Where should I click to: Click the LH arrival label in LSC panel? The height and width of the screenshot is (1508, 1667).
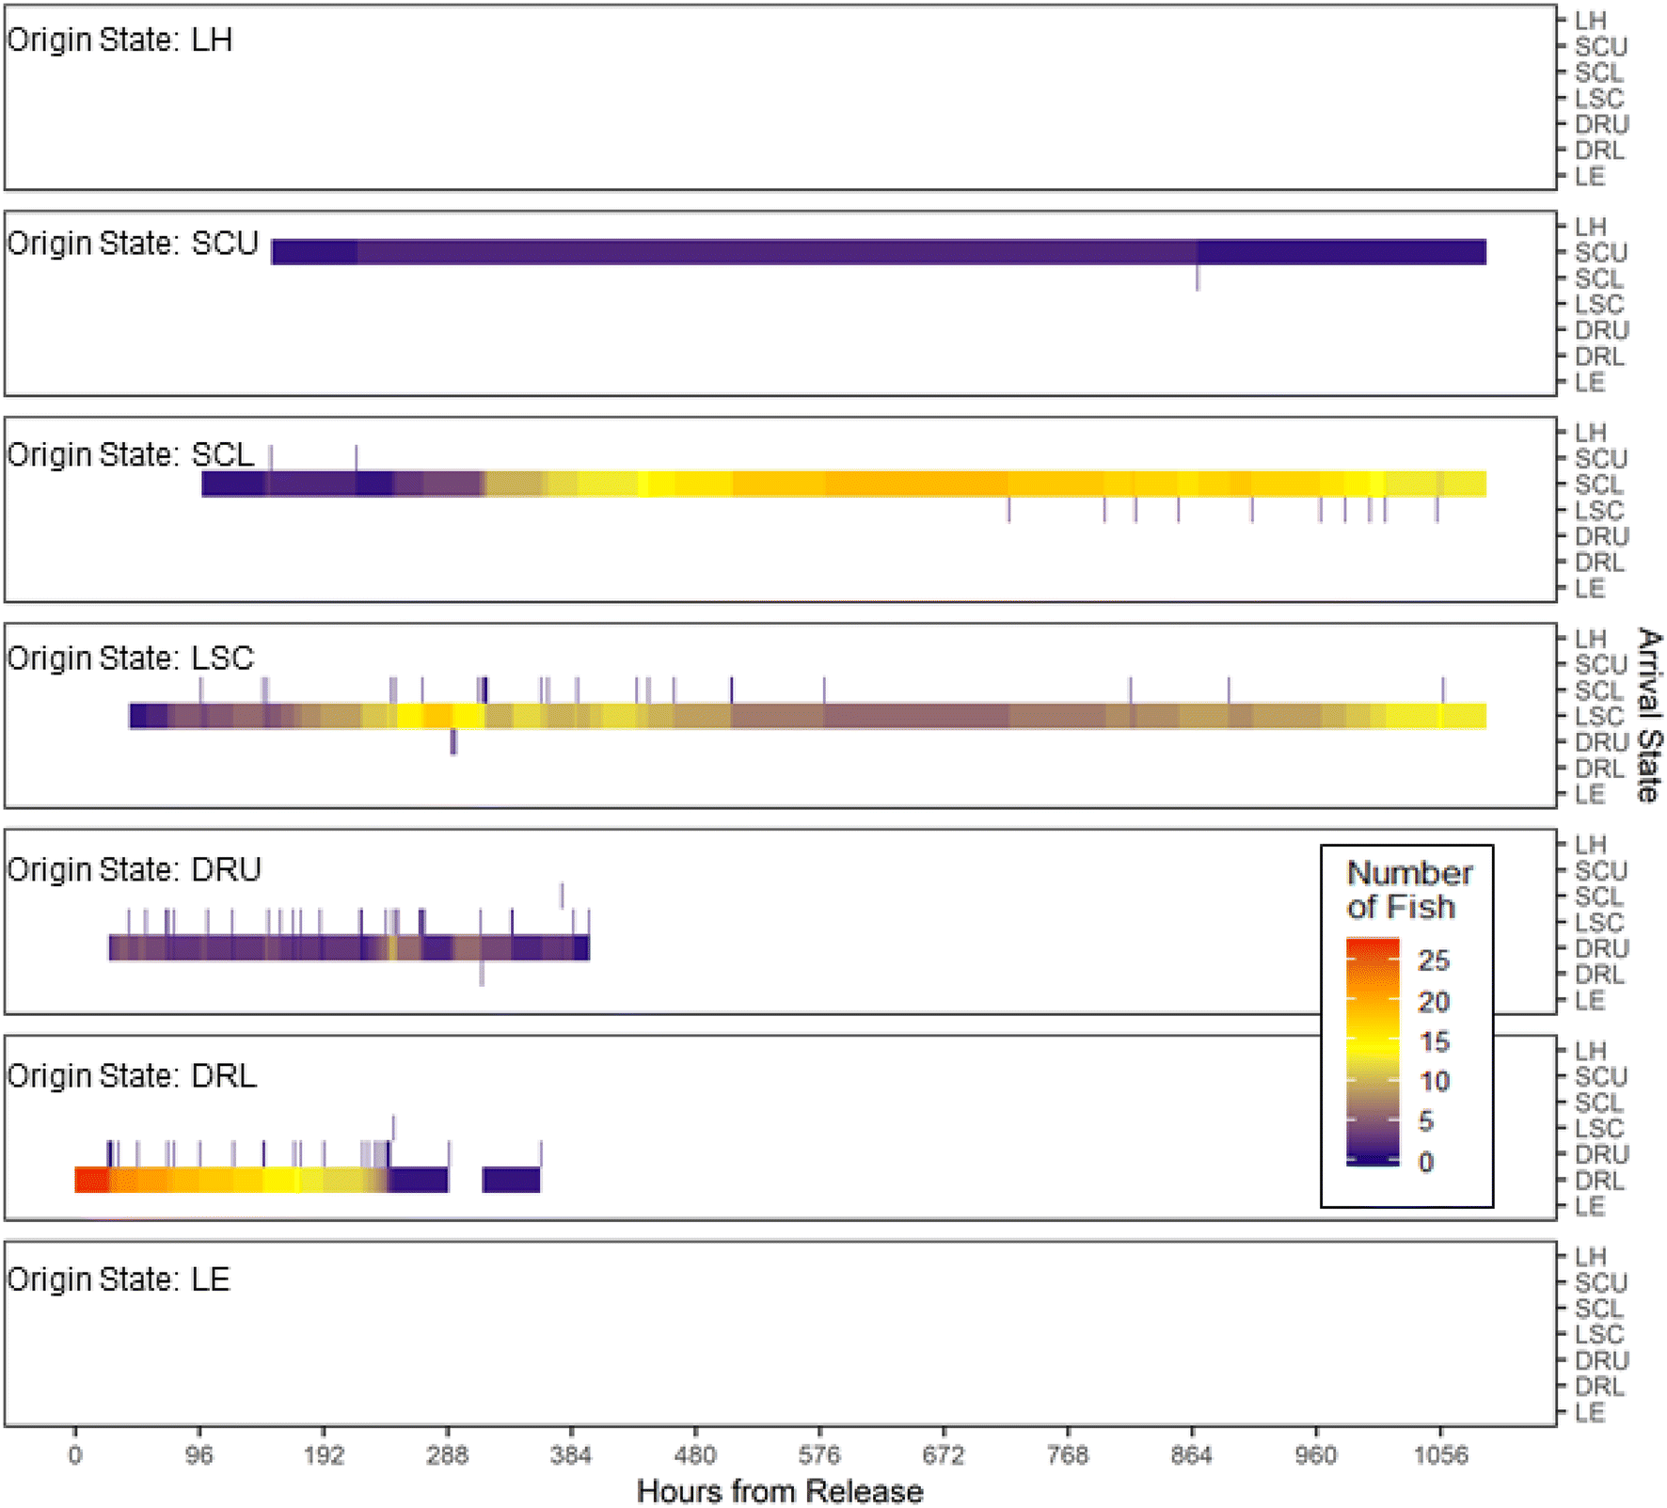coord(1590,640)
